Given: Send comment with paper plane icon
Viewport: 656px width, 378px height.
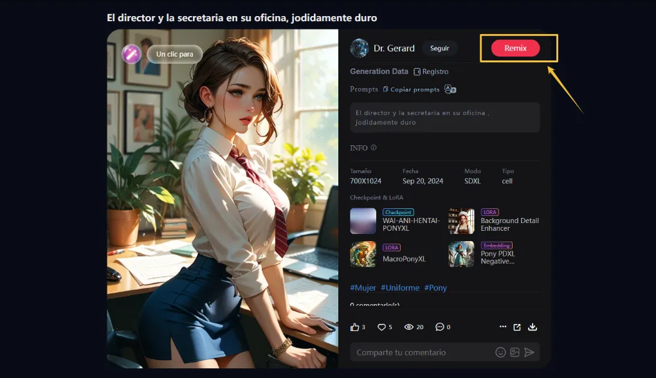Looking at the screenshot, I should [x=529, y=352].
